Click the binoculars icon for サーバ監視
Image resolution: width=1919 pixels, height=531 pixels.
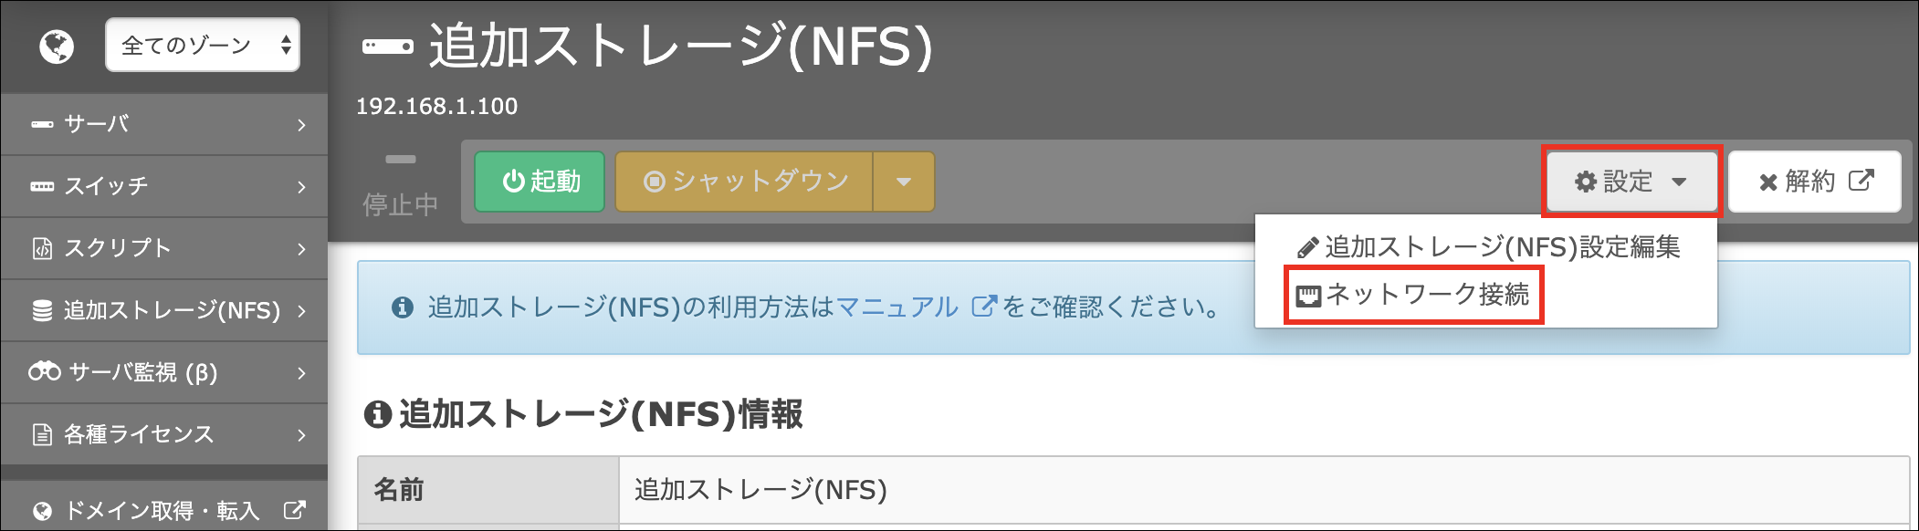click(x=45, y=371)
